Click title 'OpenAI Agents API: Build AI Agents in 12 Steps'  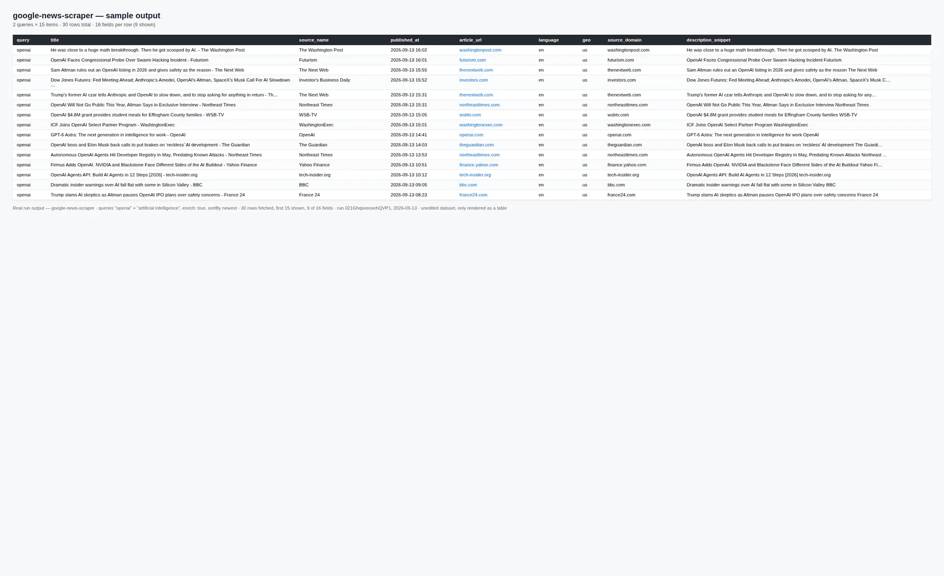click(x=124, y=175)
